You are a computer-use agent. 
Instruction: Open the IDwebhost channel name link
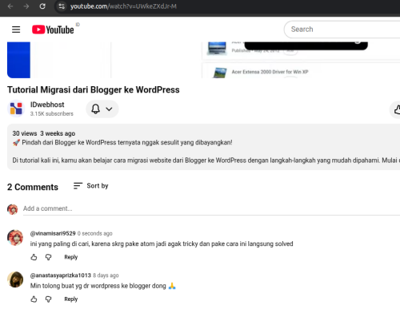pos(47,105)
